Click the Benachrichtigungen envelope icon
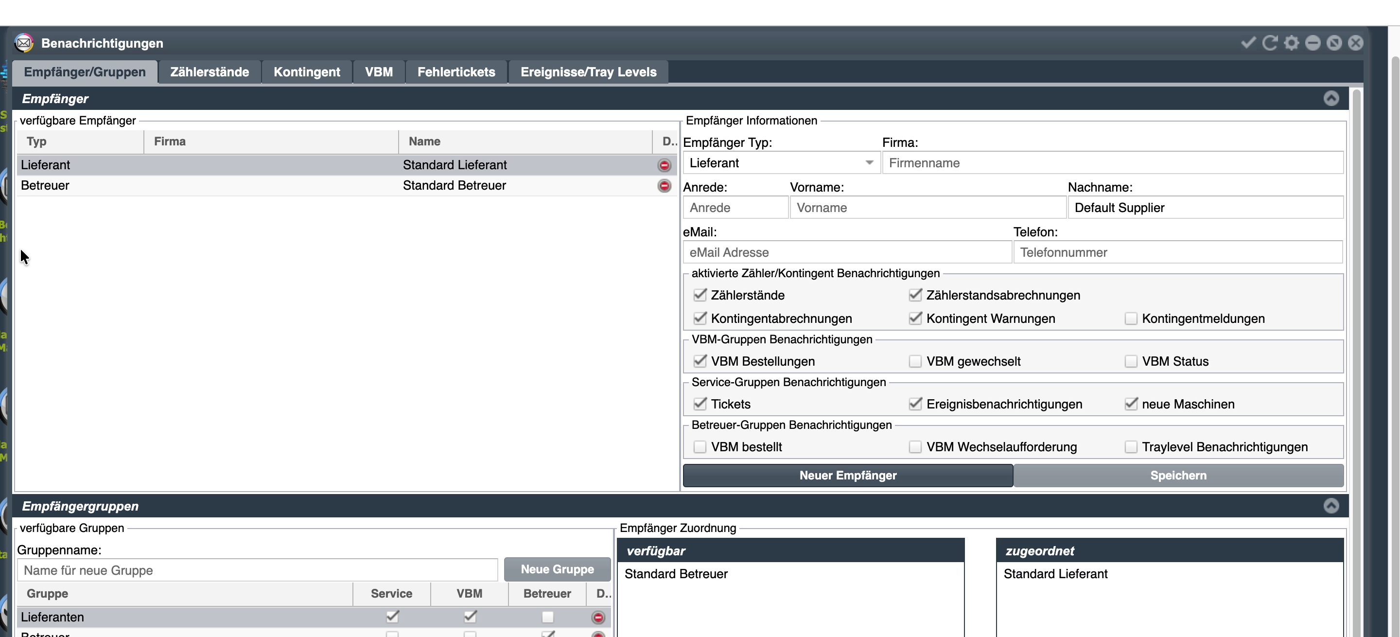The width and height of the screenshot is (1400, 637). click(24, 43)
